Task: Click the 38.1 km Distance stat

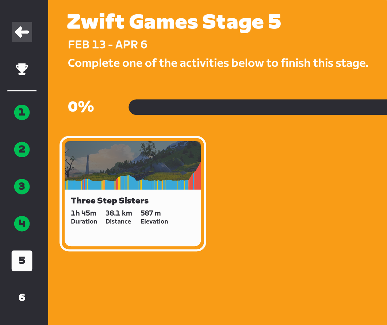Action: (x=118, y=217)
